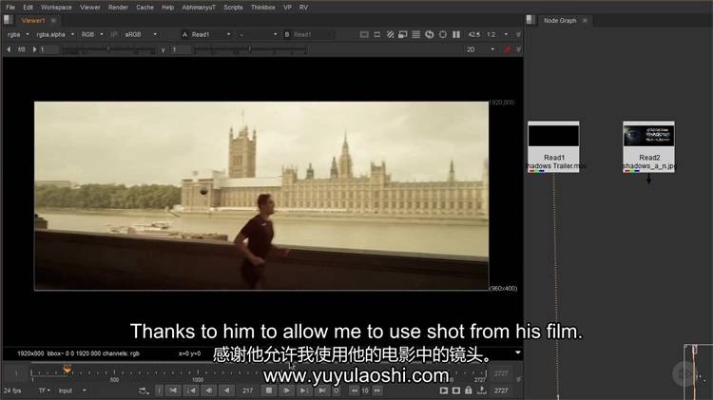Open the Thinkbox menu

click(262, 8)
